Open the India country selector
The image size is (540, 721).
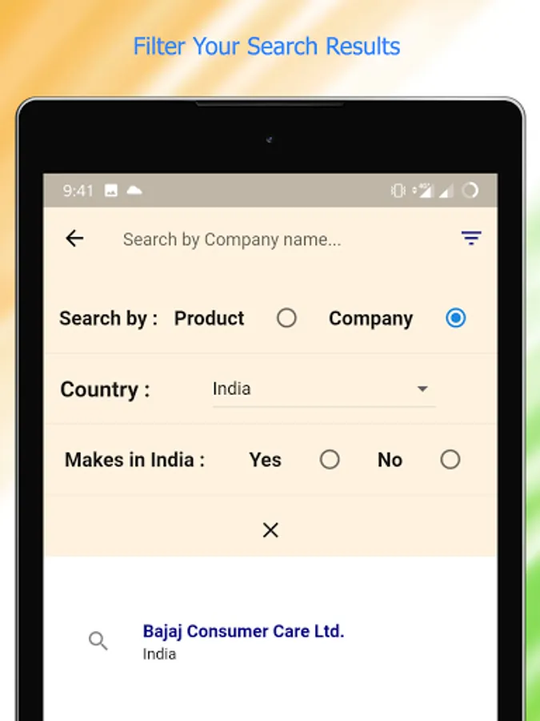[x=324, y=389]
